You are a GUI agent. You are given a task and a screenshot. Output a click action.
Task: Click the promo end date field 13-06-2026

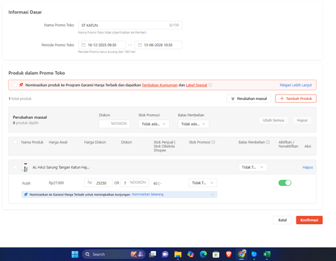(x=159, y=45)
